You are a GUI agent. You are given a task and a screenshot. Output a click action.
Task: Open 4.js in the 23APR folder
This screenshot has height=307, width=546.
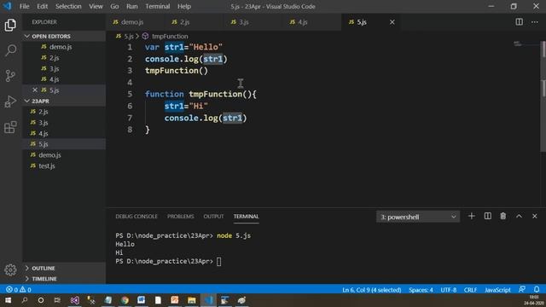click(x=64, y=133)
